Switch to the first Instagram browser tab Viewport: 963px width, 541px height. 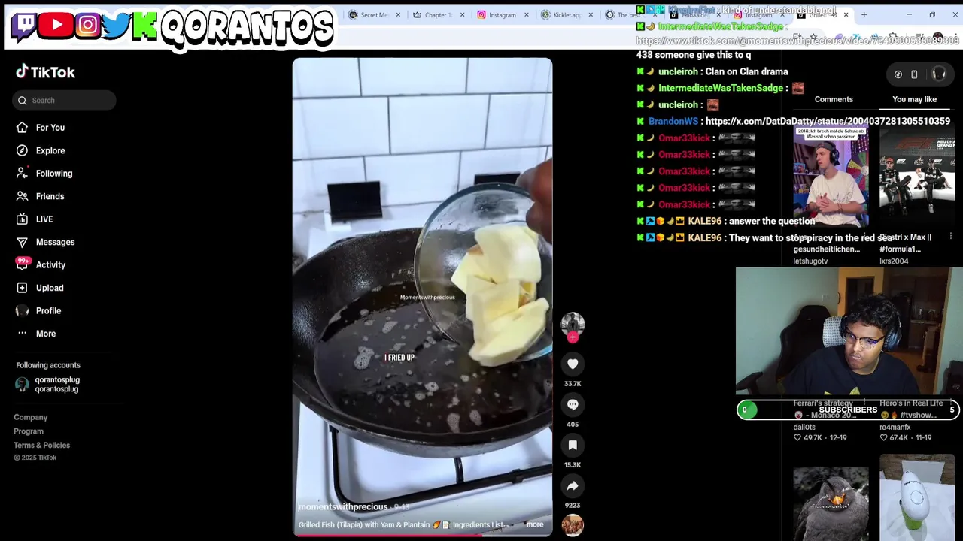click(x=502, y=15)
